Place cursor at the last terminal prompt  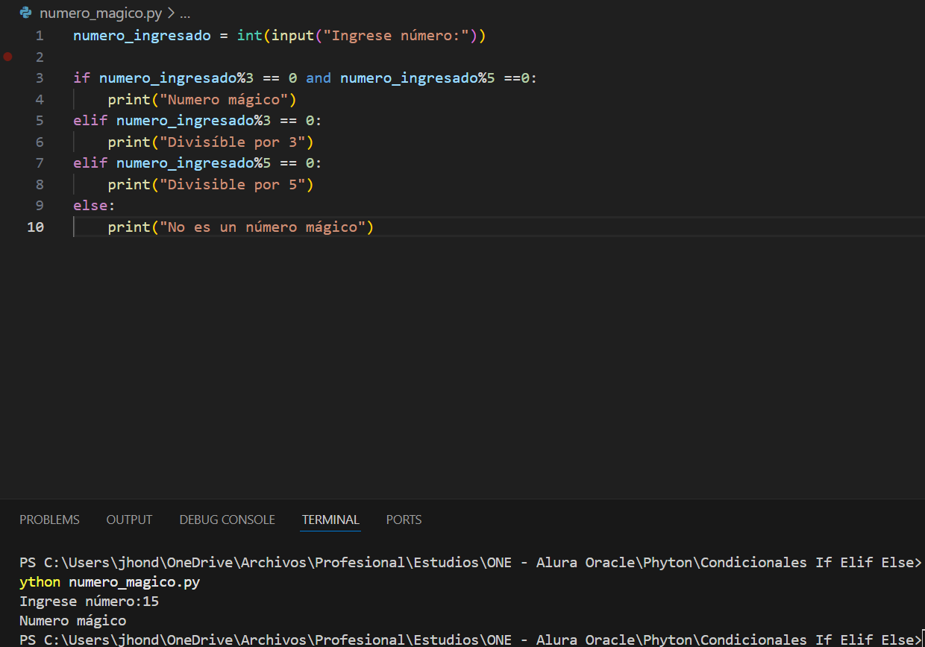(922, 640)
